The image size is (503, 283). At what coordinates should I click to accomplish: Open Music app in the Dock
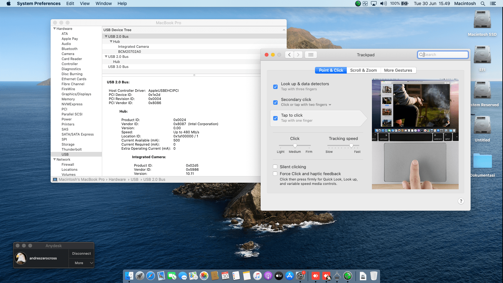(x=257, y=276)
